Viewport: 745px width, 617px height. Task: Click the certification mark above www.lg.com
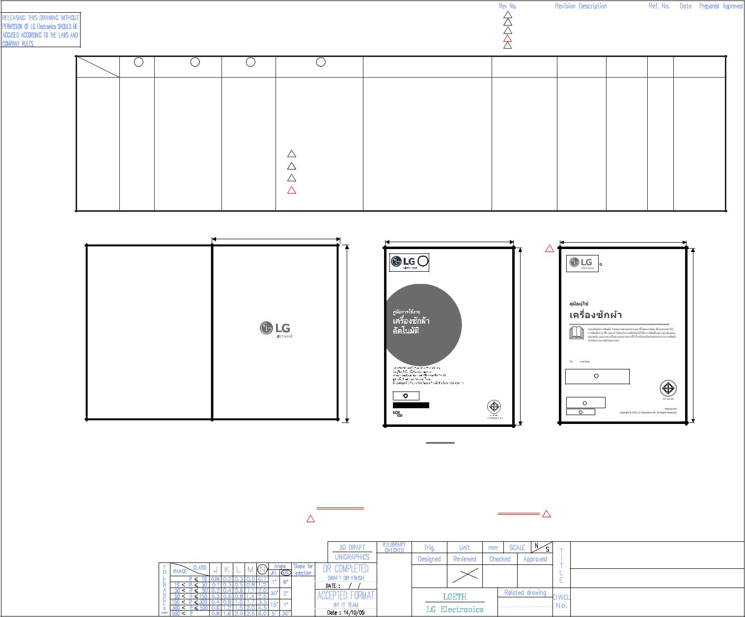point(667,389)
